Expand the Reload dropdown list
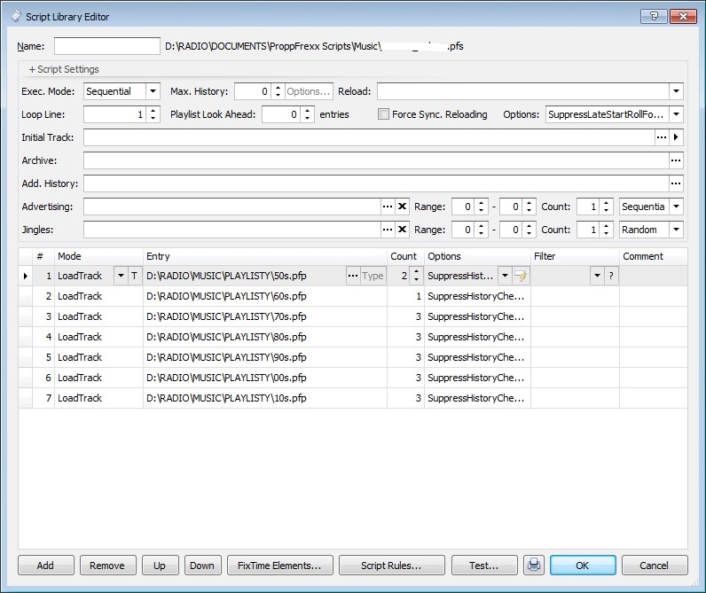Viewport: 706px width, 593px height. (x=676, y=91)
